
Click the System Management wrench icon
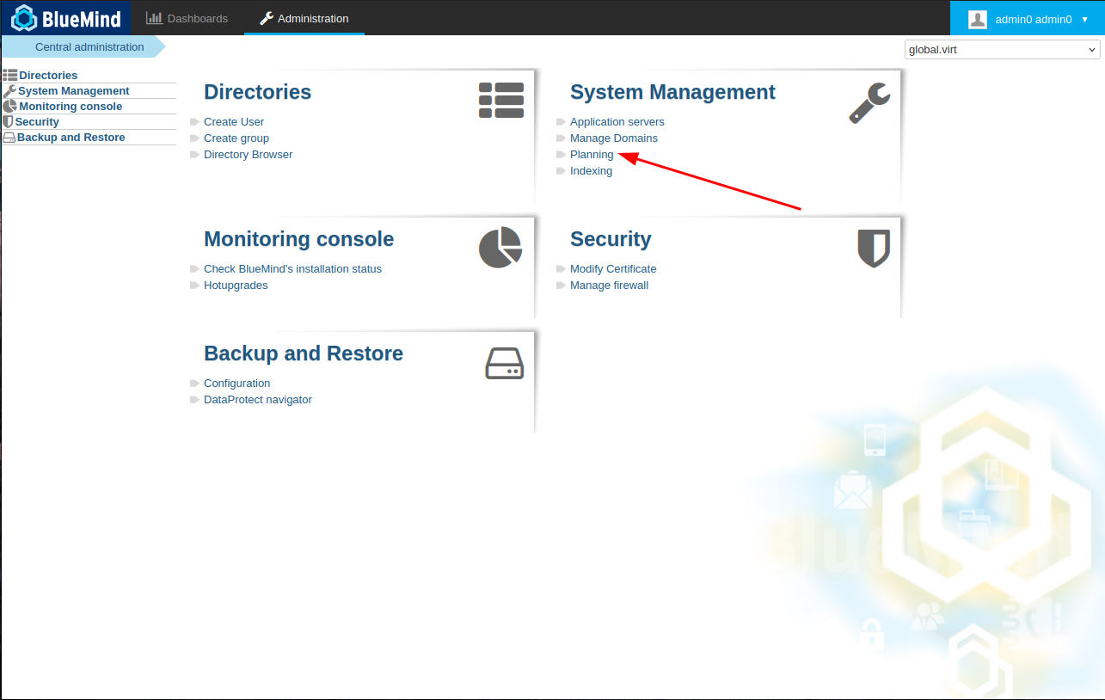[x=869, y=104]
